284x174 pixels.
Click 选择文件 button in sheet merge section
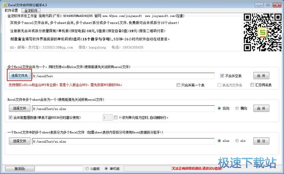coord(20,108)
